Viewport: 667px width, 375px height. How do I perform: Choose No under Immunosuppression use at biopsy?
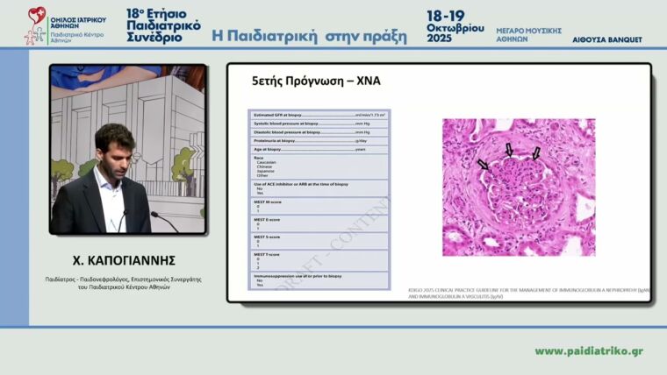(x=258, y=280)
